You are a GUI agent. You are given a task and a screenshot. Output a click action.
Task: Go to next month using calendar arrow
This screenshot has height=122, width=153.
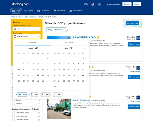(x=84, y=48)
